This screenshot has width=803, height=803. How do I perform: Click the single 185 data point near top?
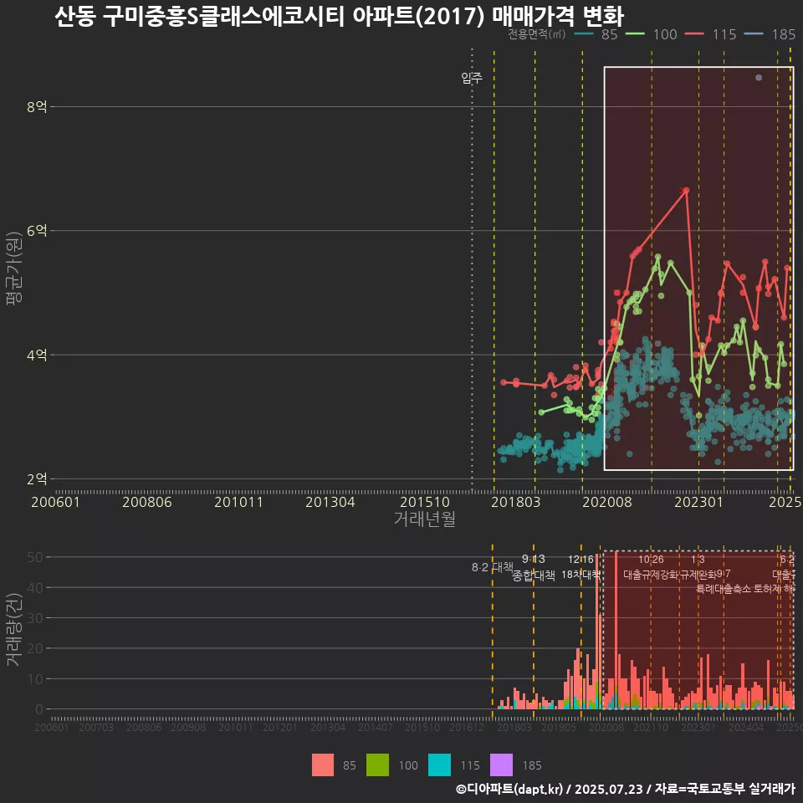(759, 77)
